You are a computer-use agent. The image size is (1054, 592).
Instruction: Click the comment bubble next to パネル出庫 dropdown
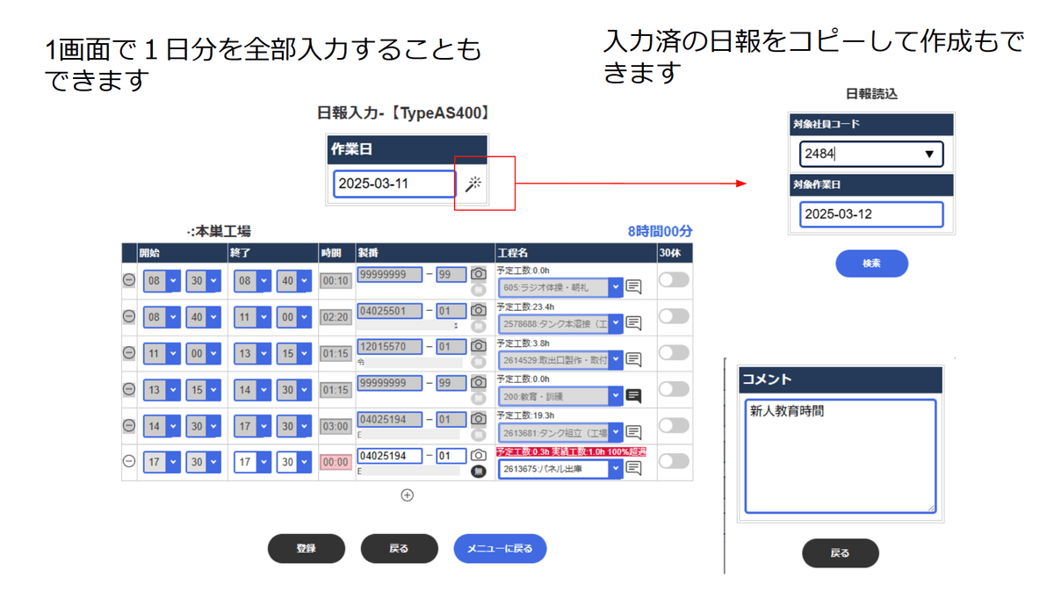633,467
